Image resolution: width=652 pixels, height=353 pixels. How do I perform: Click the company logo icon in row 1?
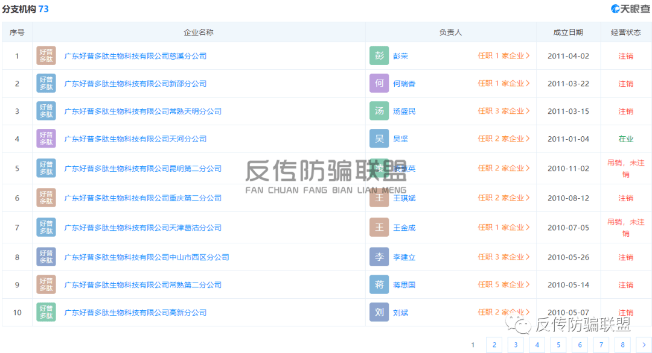(46, 56)
